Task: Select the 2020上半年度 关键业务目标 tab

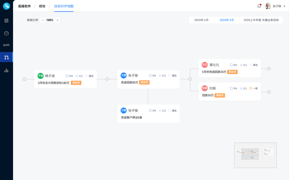Action: coord(261,20)
